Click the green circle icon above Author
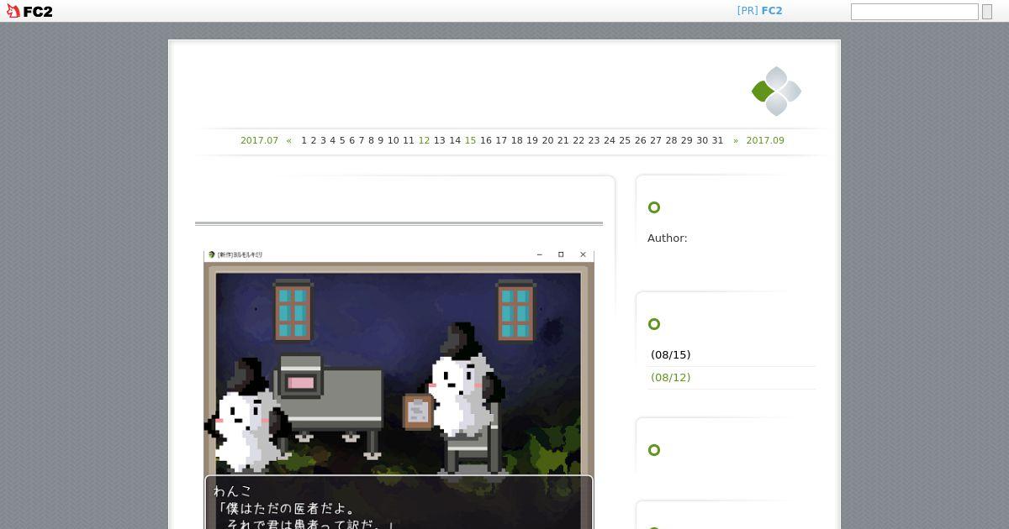 pyautogui.click(x=654, y=207)
